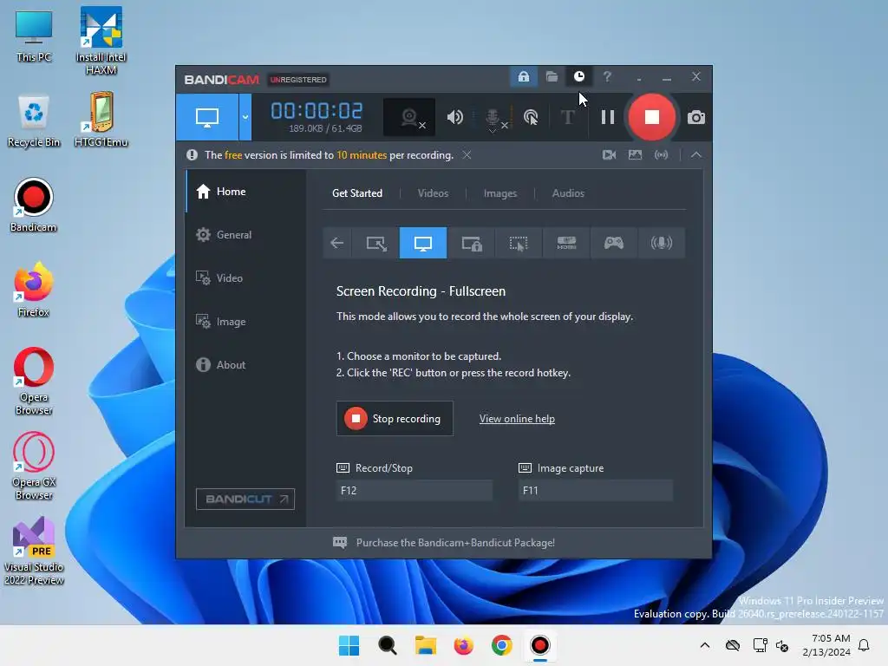Click the lock icon in Bandicam title bar
The image size is (888, 666).
pyautogui.click(x=523, y=76)
